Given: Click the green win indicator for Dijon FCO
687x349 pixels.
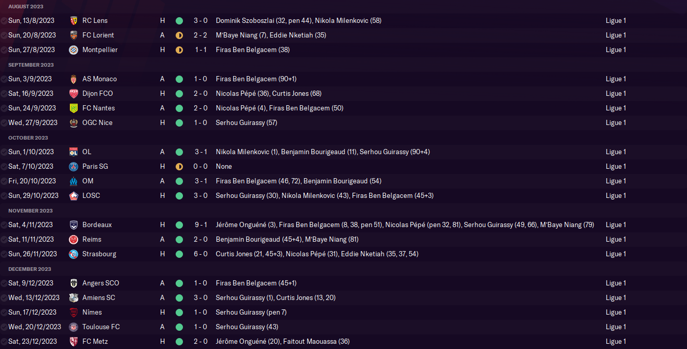Looking at the screenshot, I should tap(179, 94).
